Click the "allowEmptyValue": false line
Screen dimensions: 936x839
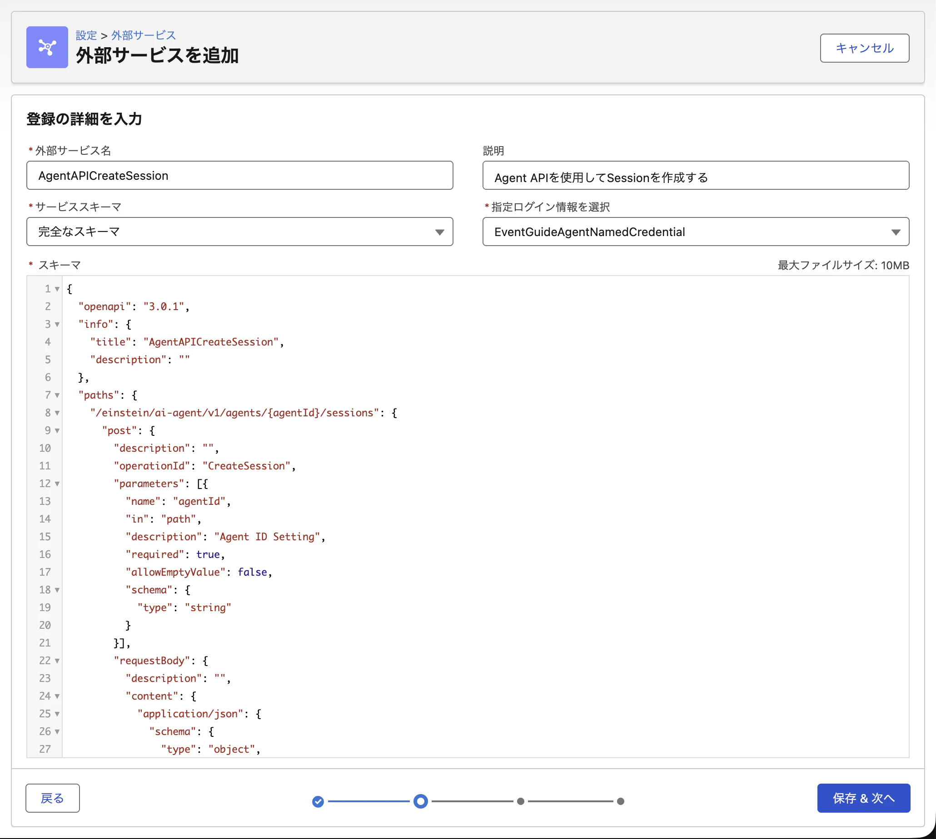coord(199,572)
